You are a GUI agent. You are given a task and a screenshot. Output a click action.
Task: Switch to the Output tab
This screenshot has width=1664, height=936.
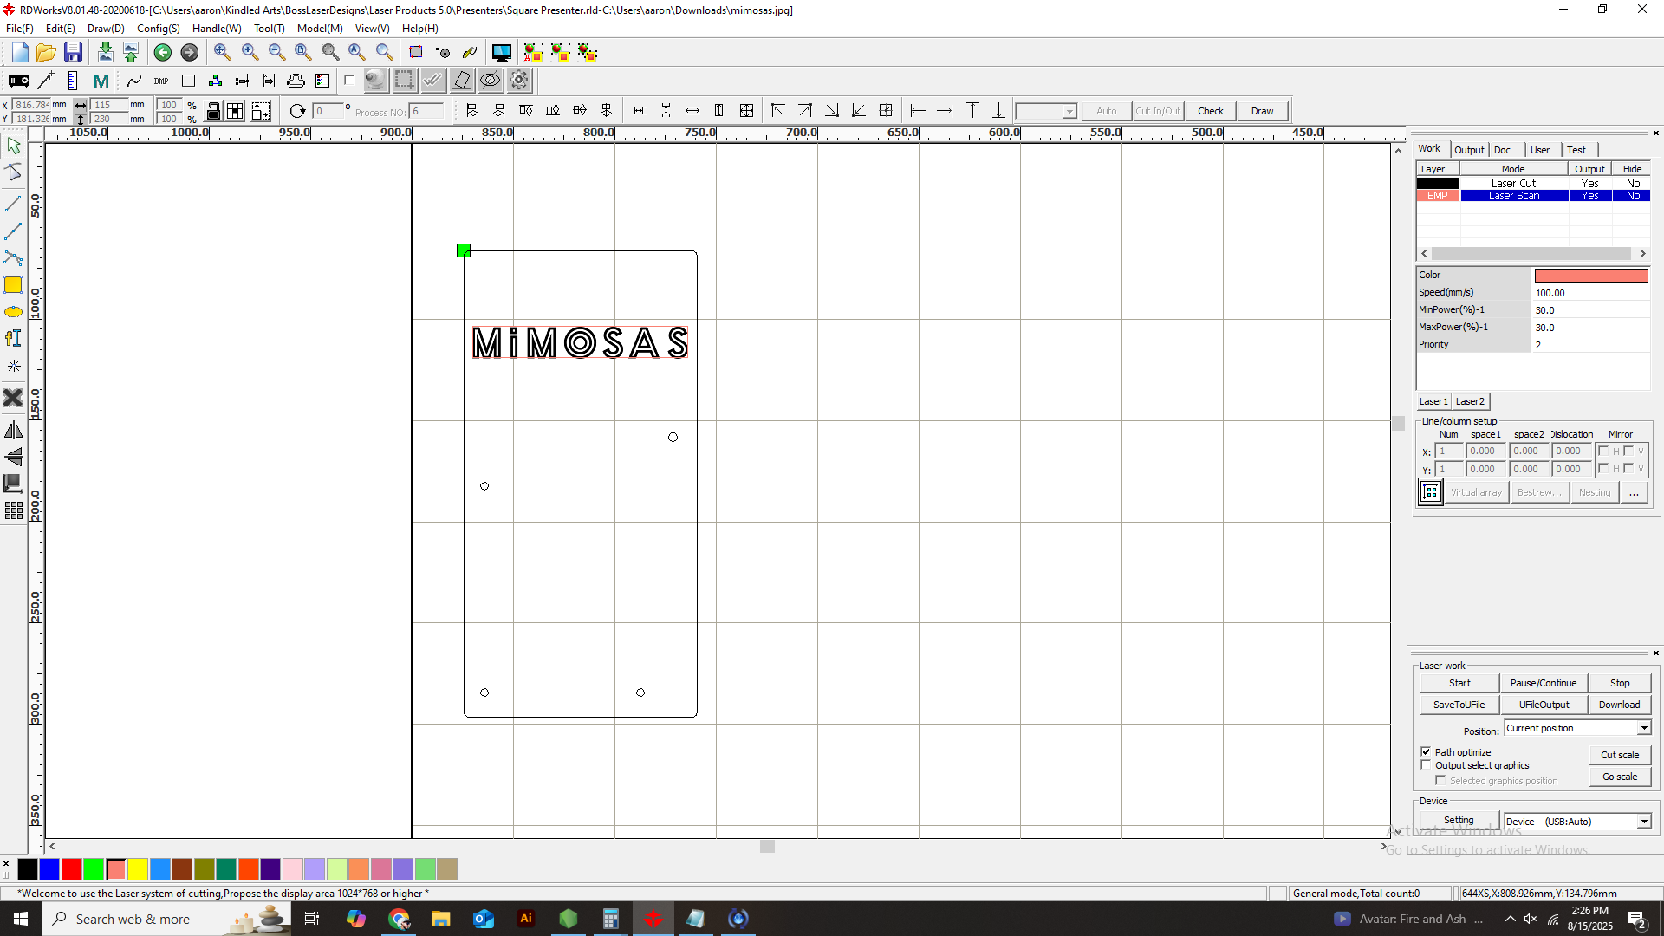click(1469, 150)
